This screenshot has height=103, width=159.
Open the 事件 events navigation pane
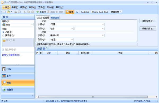coord(18,76)
